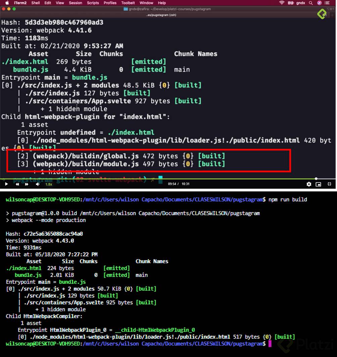
Task: Open the iTerm2 application menu
Action: click(x=20, y=3)
